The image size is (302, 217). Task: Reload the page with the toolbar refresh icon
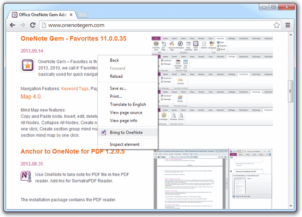pos(33,25)
